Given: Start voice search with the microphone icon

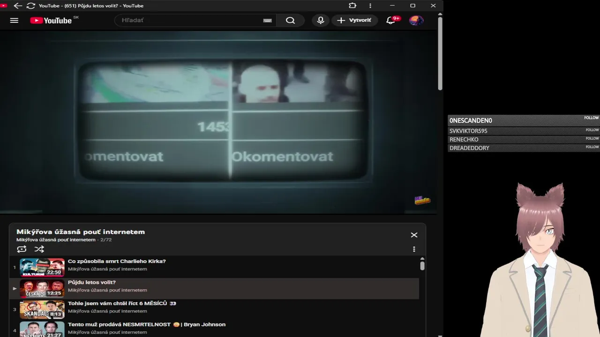Looking at the screenshot, I should click(321, 20).
